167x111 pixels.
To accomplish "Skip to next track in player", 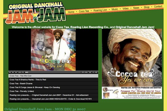I will click(16, 72).
